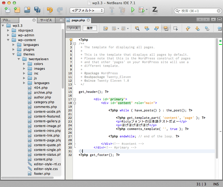The height and width of the screenshot is (187, 223).
Task: Close the page.php tab
Action: [x=88, y=20]
